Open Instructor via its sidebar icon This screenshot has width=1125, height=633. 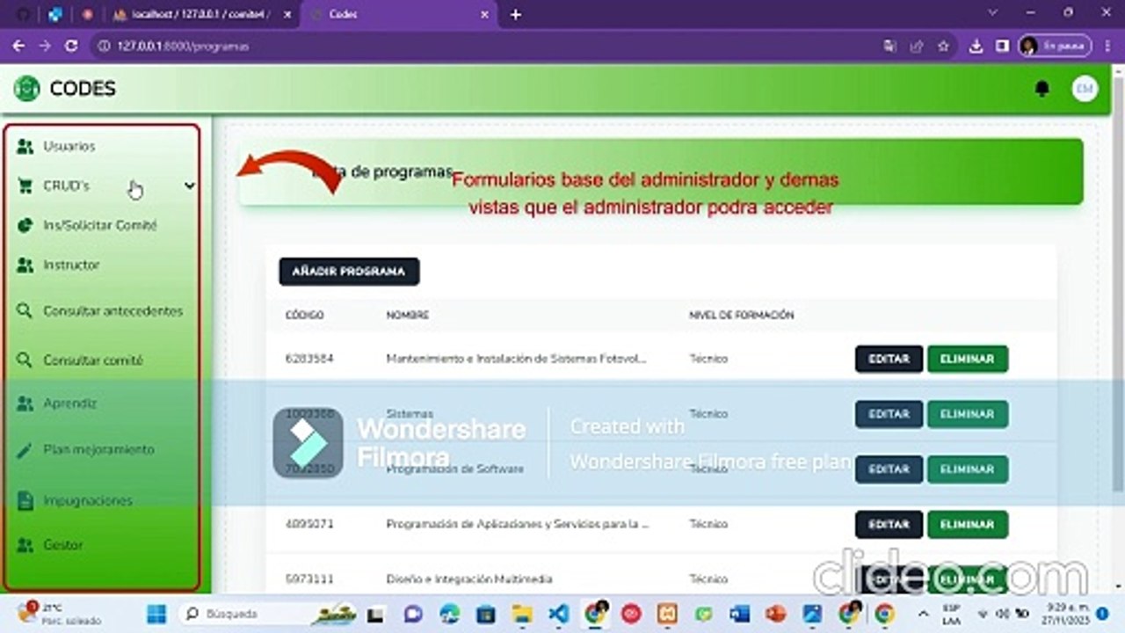(x=25, y=265)
